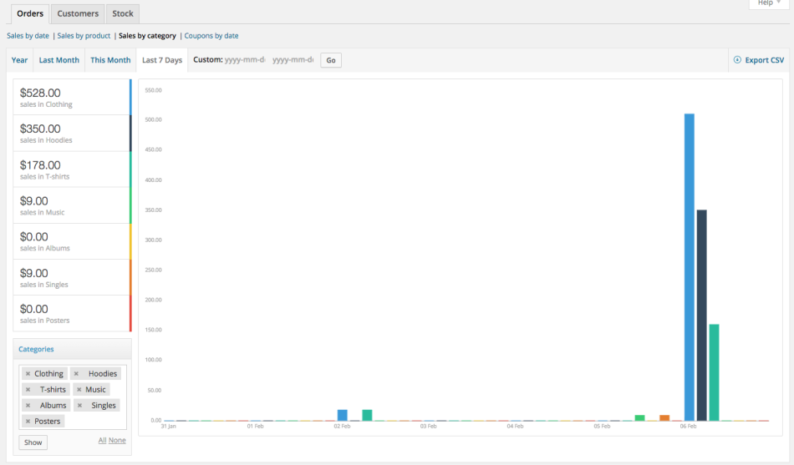The height and width of the screenshot is (465, 794).
Task: Remove the Albums category tag
Action: pos(28,406)
